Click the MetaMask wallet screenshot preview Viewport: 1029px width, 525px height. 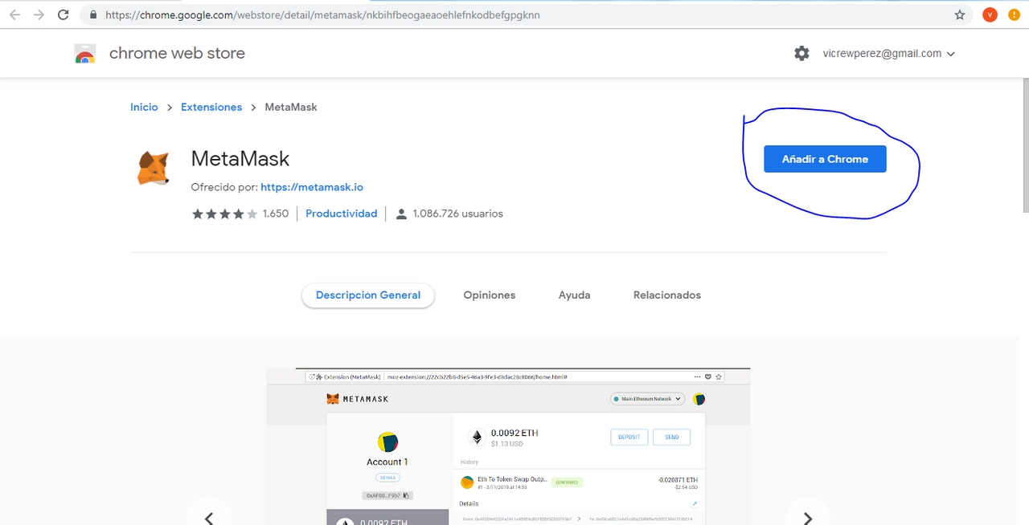[508, 446]
